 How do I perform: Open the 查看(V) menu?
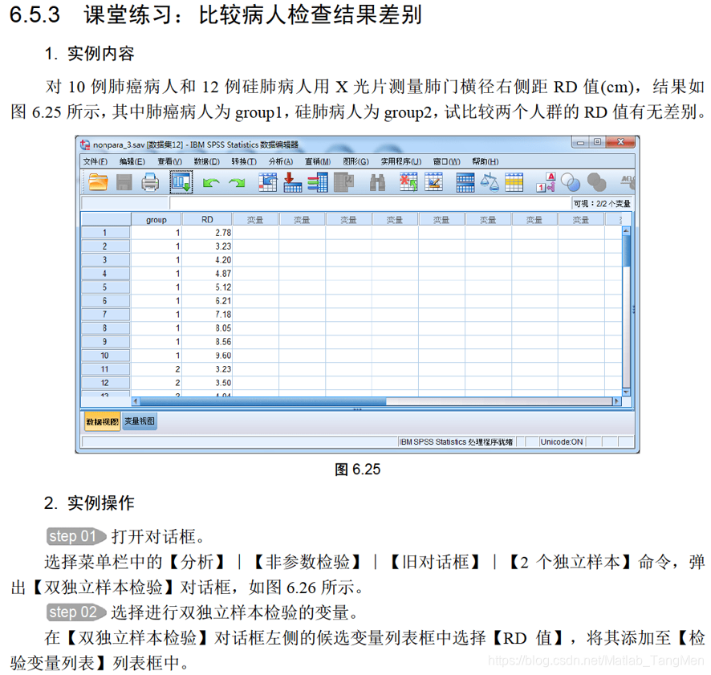tap(169, 161)
